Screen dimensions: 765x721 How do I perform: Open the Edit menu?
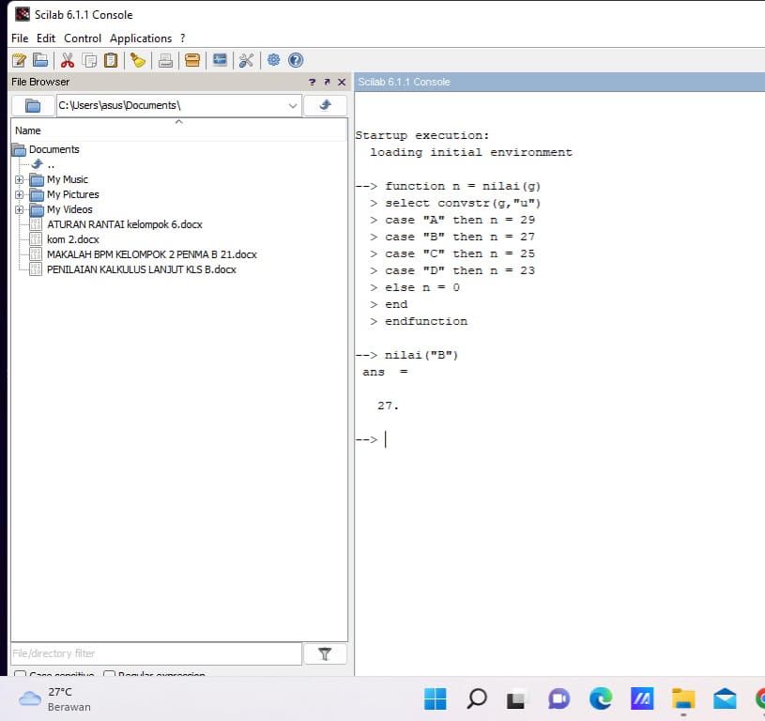pyautogui.click(x=46, y=38)
